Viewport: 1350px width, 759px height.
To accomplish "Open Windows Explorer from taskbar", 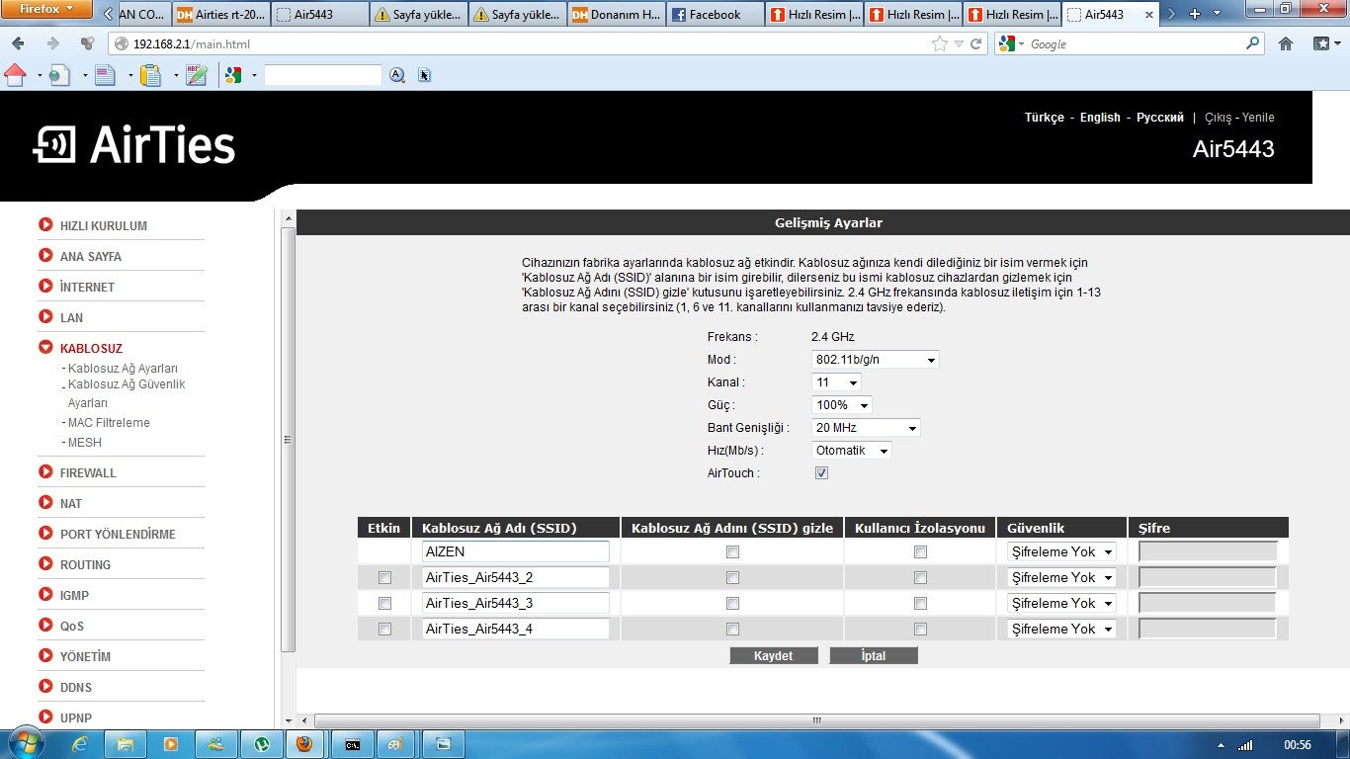I will tap(126, 743).
